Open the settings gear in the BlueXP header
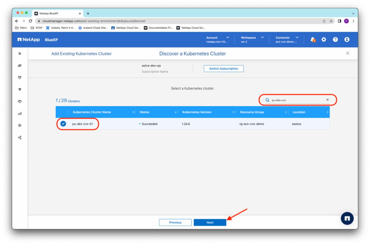Screen dimensions: 370x245 click(324, 40)
